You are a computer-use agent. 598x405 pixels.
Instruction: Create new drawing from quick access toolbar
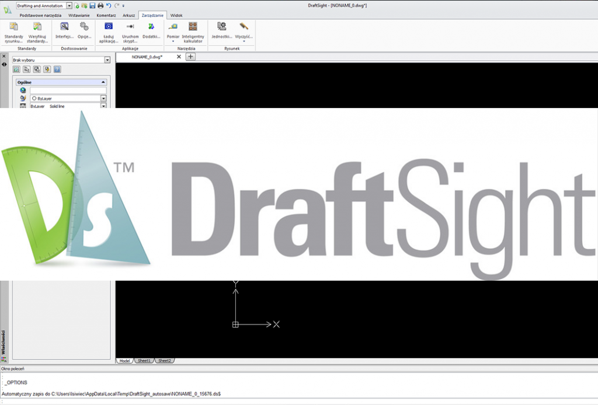(77, 6)
